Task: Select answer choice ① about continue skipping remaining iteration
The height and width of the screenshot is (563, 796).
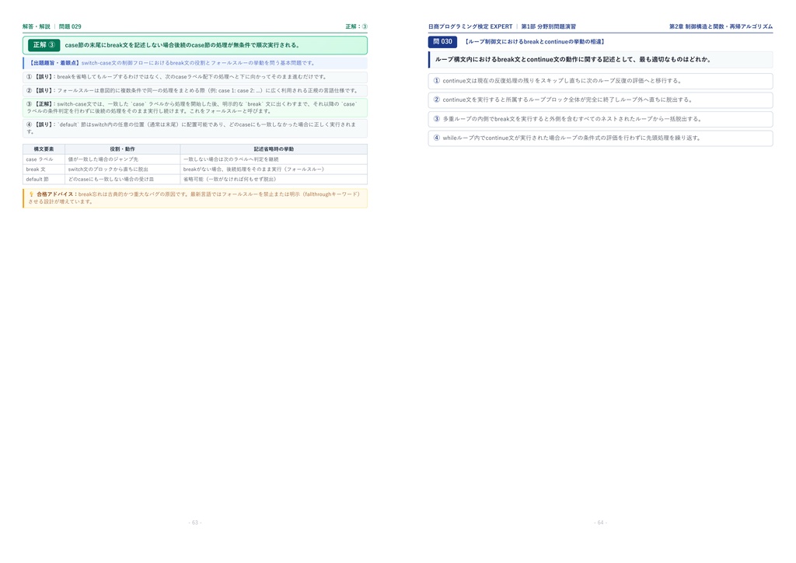Action: pos(600,81)
